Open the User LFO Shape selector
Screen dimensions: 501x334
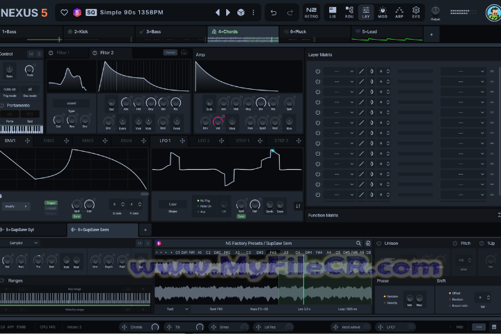(x=173, y=205)
